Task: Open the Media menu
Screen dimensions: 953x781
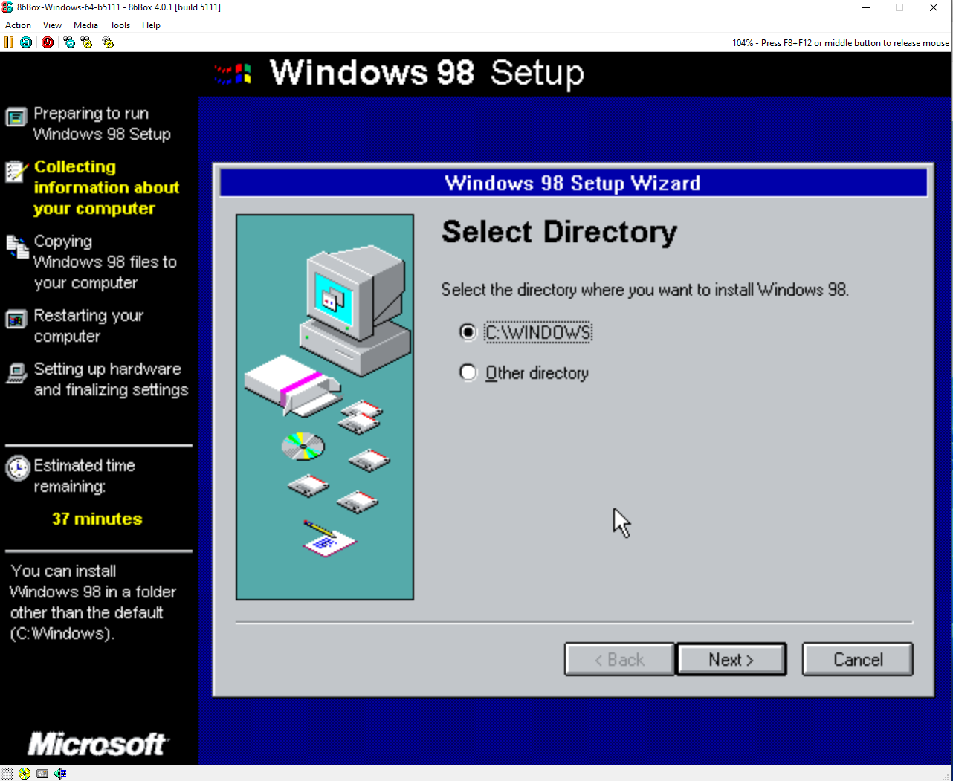Action: click(85, 25)
